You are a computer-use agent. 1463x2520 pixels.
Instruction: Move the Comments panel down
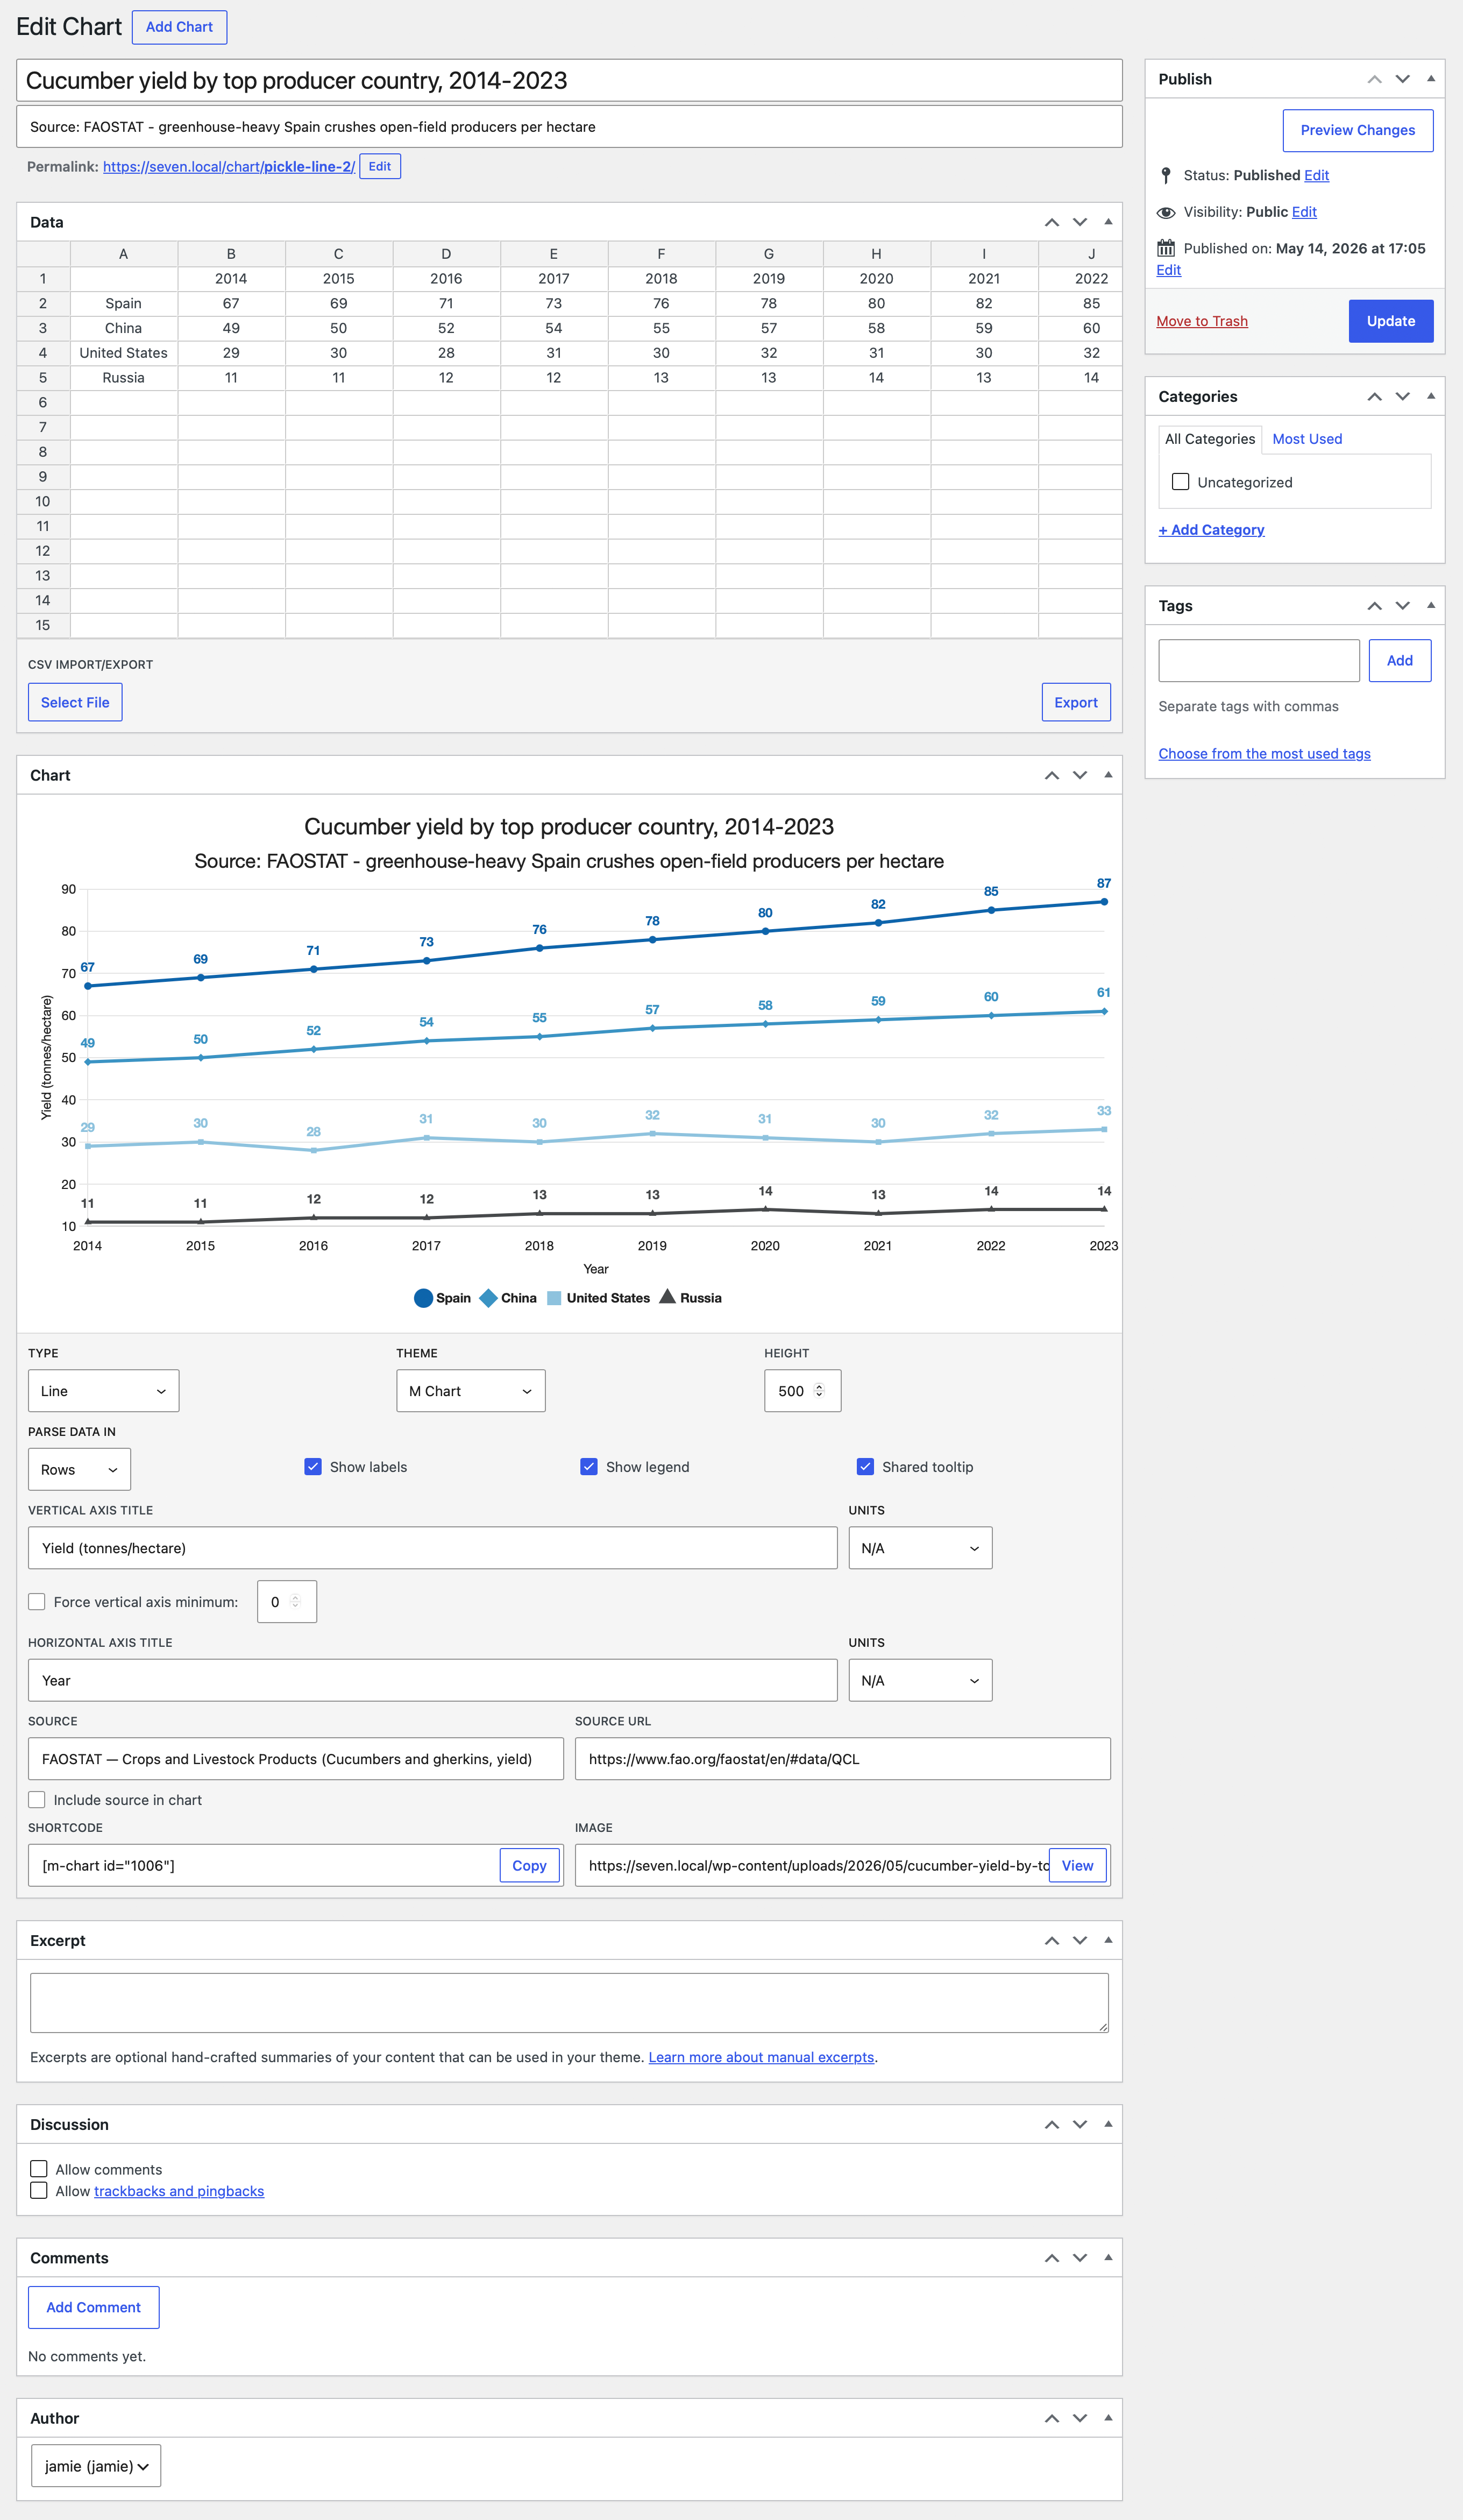pyautogui.click(x=1080, y=2257)
